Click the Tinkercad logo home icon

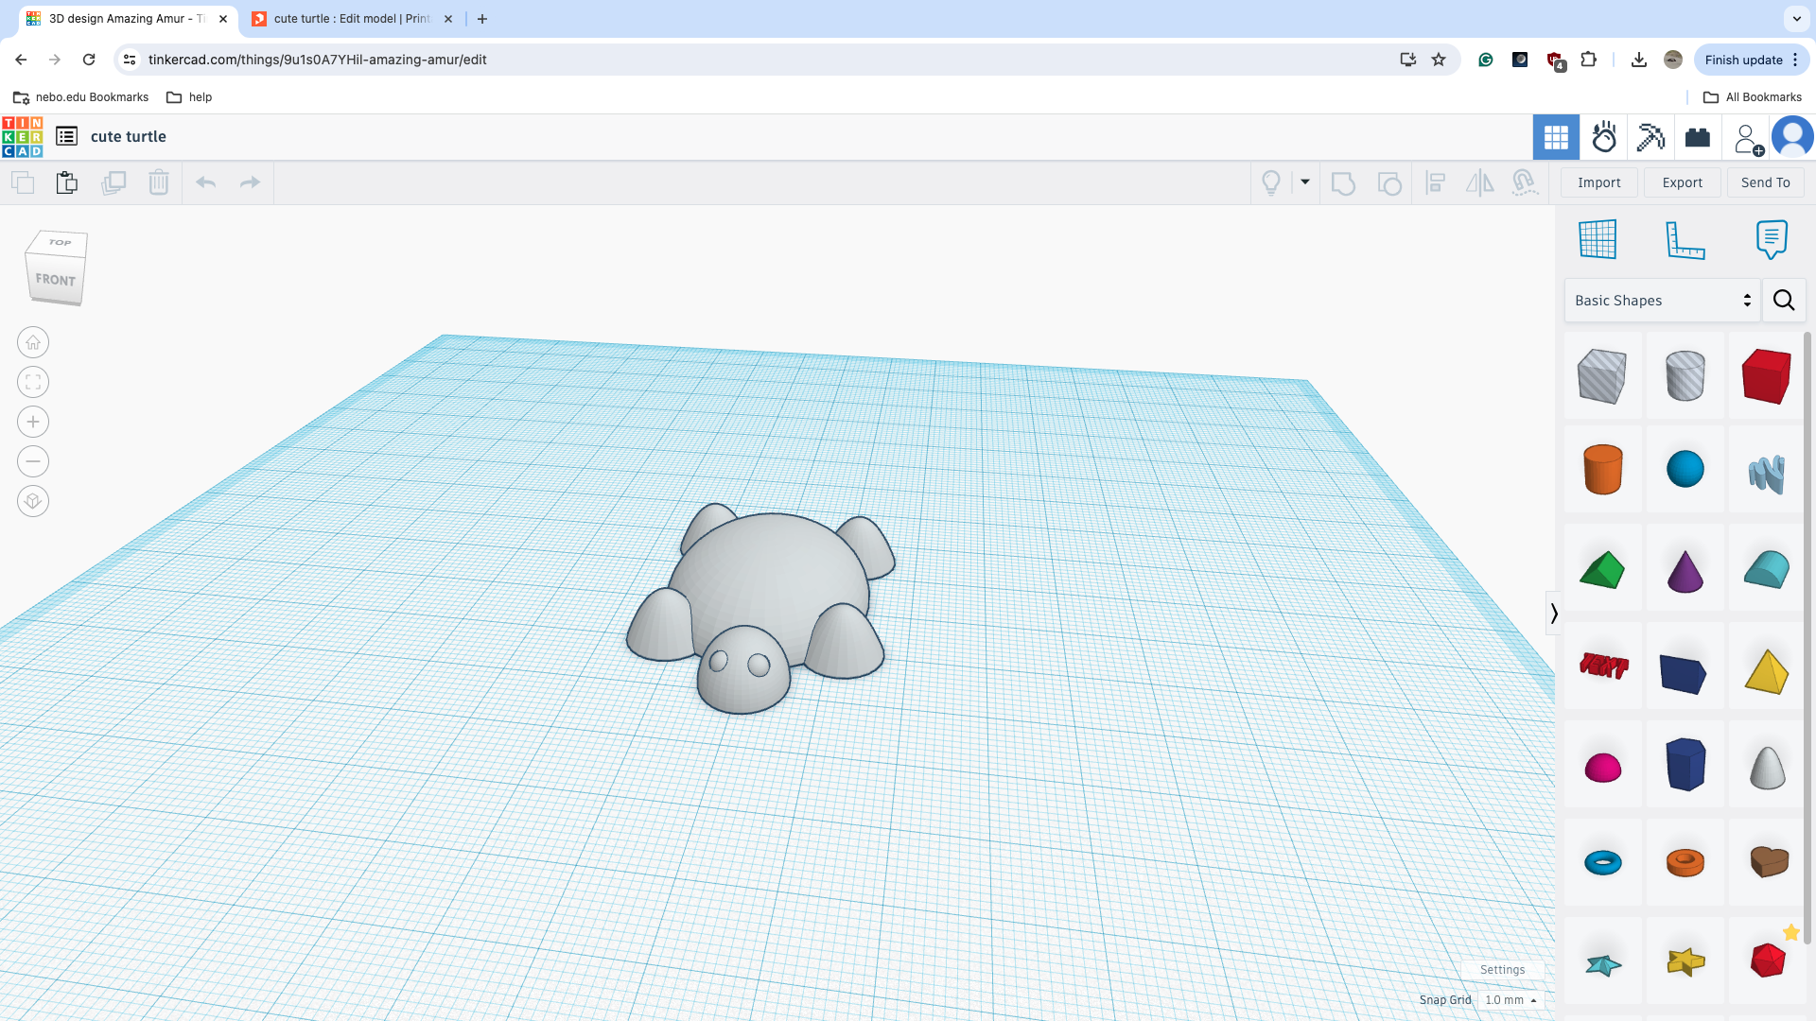(23, 137)
